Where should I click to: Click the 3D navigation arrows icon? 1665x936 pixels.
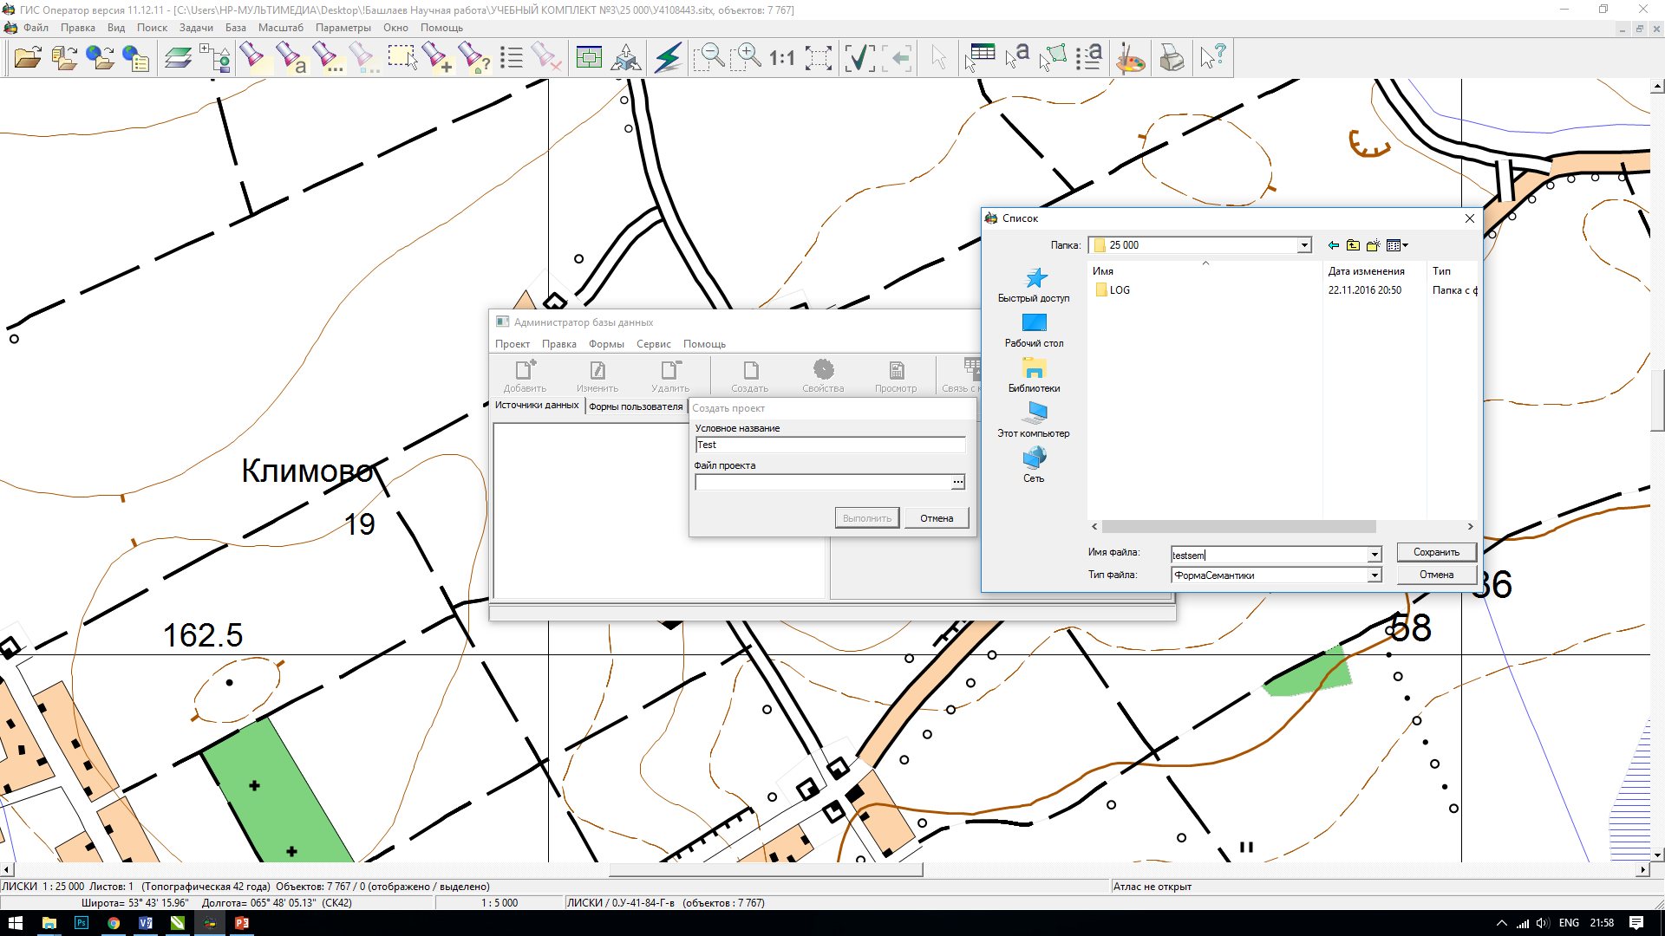click(626, 58)
